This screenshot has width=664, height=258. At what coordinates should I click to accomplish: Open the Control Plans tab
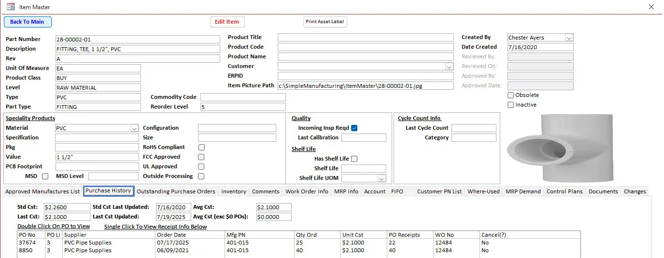565,191
